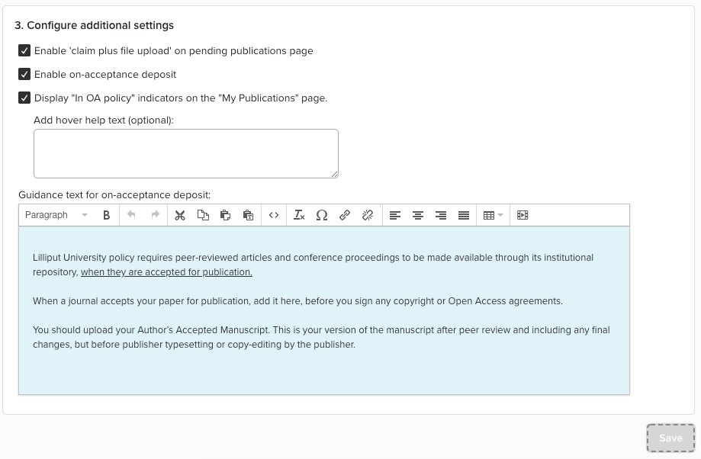
Task: Click the clear formatting icon
Action: (299, 215)
